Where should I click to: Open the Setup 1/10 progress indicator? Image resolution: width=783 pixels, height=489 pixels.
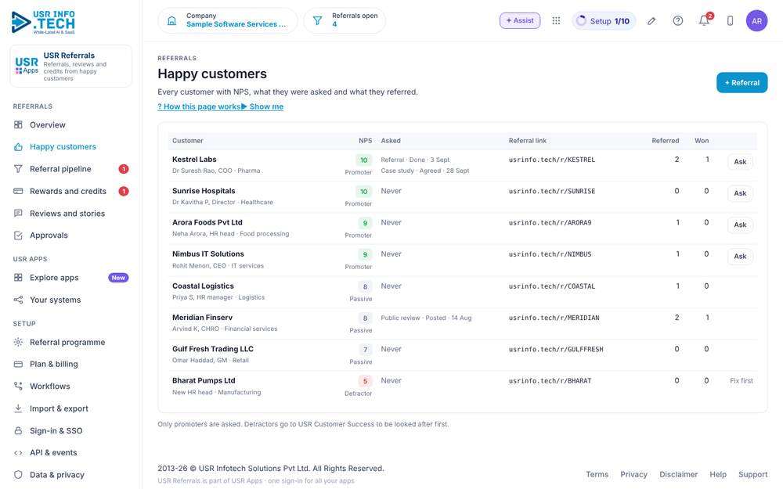604,21
